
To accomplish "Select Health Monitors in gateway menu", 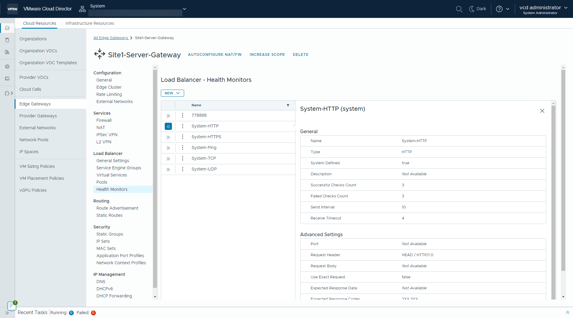I will tap(123, 189).
